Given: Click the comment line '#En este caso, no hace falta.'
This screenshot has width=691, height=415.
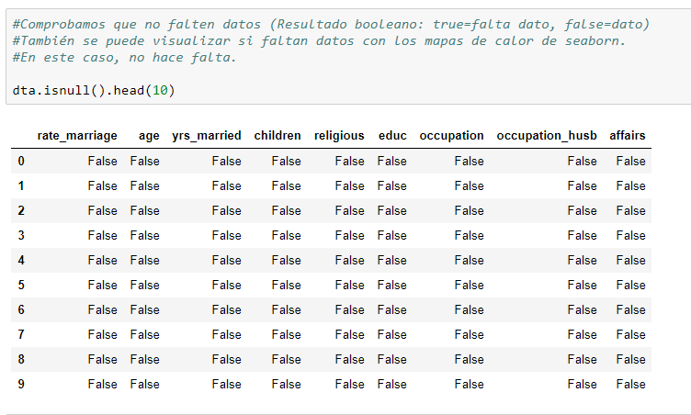Looking at the screenshot, I should click(x=125, y=58).
